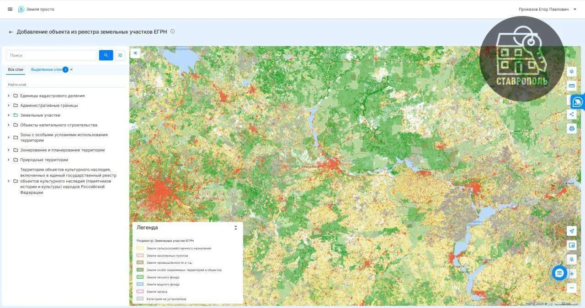Zoom out with the minus button
The height and width of the screenshot is (308, 585).
[571, 288]
